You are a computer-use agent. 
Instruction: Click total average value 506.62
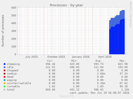coord(99,90)
